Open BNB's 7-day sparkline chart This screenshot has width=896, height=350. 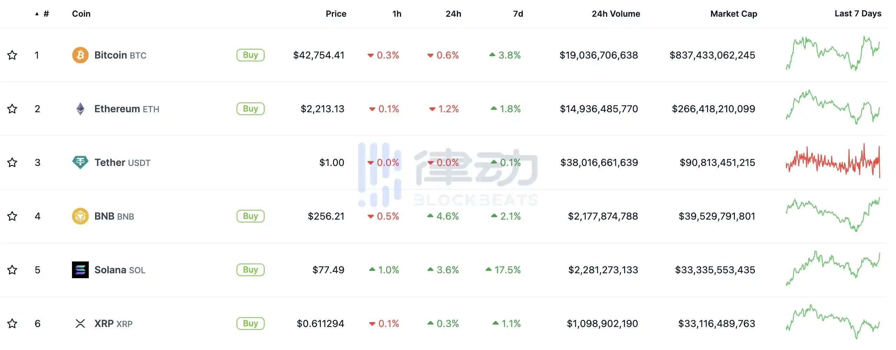pos(833,215)
